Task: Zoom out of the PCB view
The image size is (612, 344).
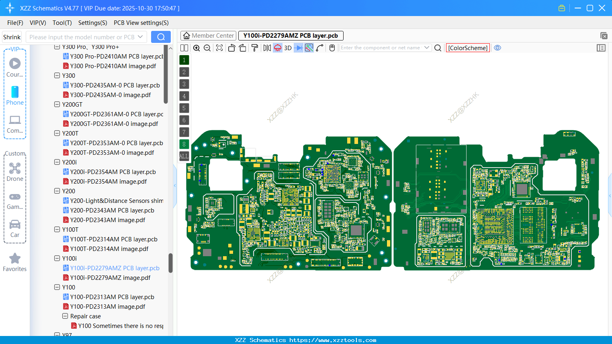Action: point(207,48)
